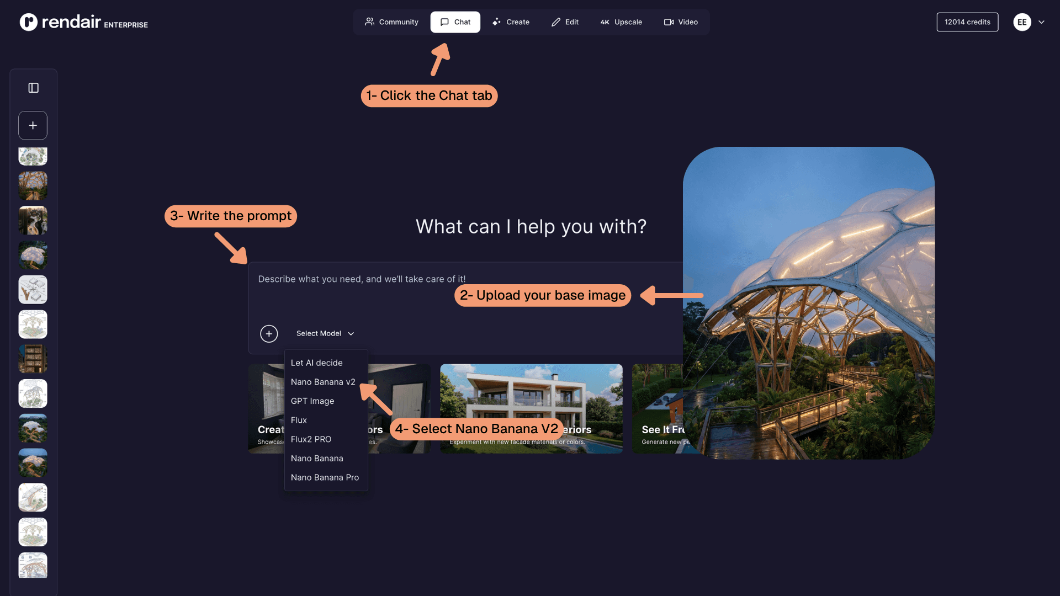Expand the Select Model dropdown
Viewport: 1060px width, 596px height.
click(x=325, y=333)
